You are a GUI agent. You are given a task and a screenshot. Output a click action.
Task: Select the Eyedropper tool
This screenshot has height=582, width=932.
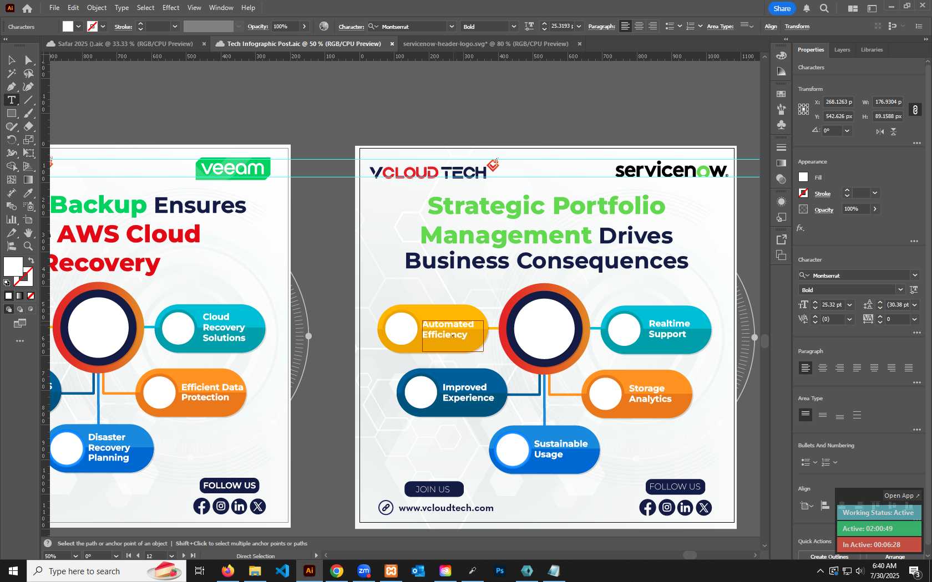pos(28,193)
